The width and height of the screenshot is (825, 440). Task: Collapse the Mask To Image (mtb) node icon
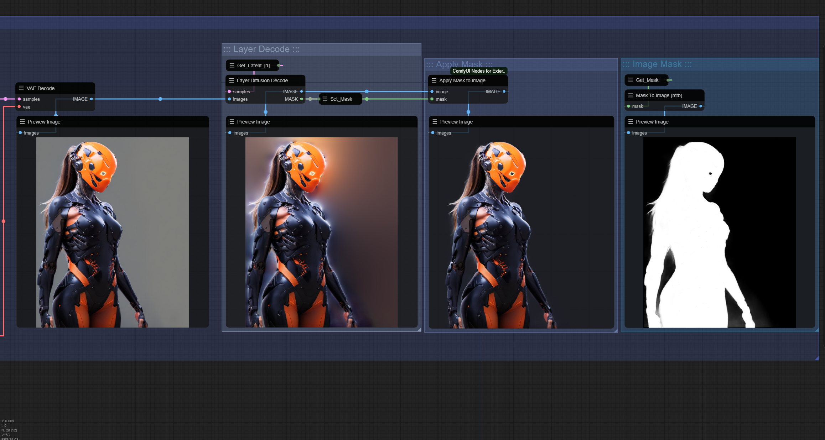click(x=630, y=95)
